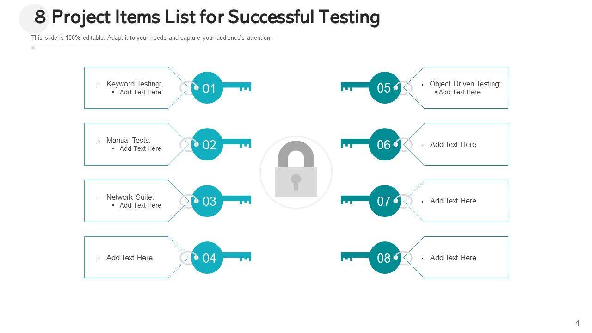Click the '100% editable' subtitle text

151,38
